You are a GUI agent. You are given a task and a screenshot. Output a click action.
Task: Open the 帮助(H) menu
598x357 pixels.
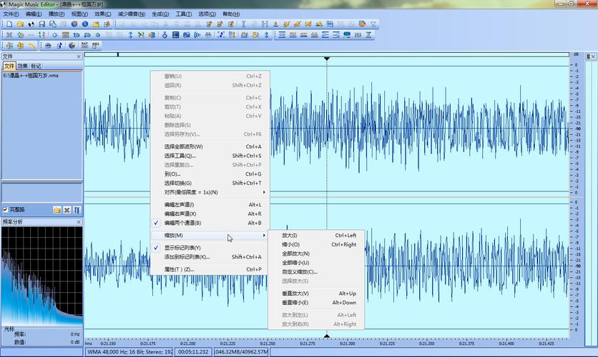coord(231,14)
